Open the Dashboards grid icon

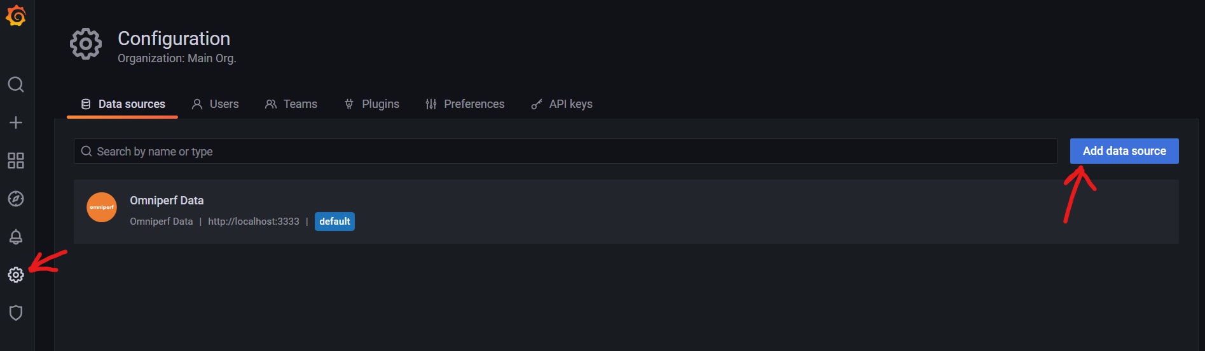(16, 161)
